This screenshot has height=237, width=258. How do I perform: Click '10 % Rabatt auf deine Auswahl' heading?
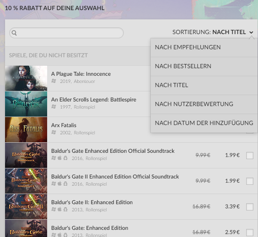[55, 8]
